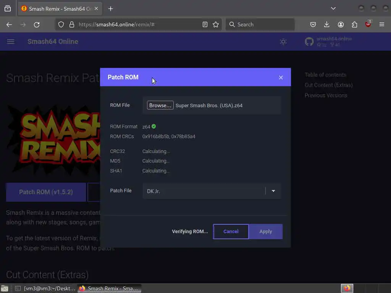Open the browser downloads panel
This screenshot has height=293, width=391.
point(327,24)
